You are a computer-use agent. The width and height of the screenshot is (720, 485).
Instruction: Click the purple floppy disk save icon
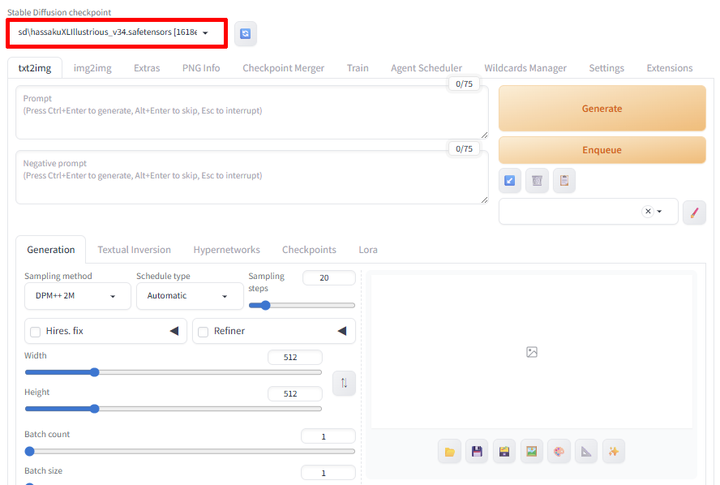coord(477,452)
